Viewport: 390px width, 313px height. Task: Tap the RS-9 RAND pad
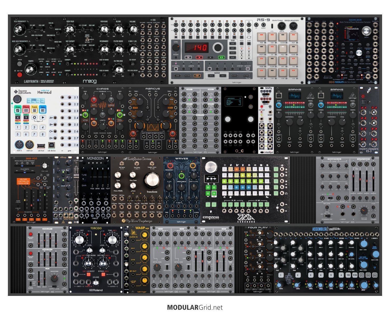tap(293, 49)
